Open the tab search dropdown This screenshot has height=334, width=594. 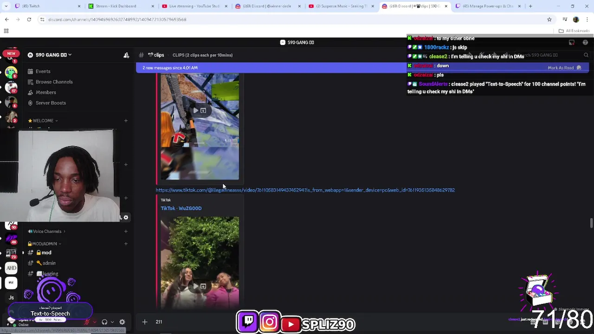6,6
